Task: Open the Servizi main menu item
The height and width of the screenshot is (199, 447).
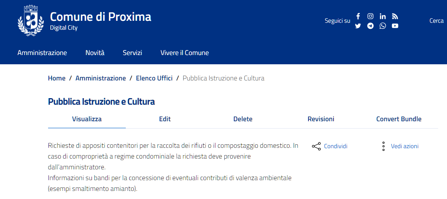Action: coord(132,53)
